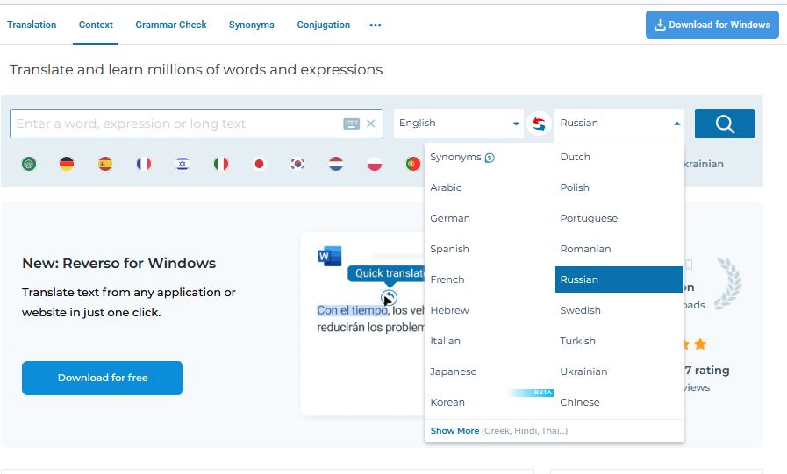Collapse the Russian target language dropdown

[x=619, y=124]
